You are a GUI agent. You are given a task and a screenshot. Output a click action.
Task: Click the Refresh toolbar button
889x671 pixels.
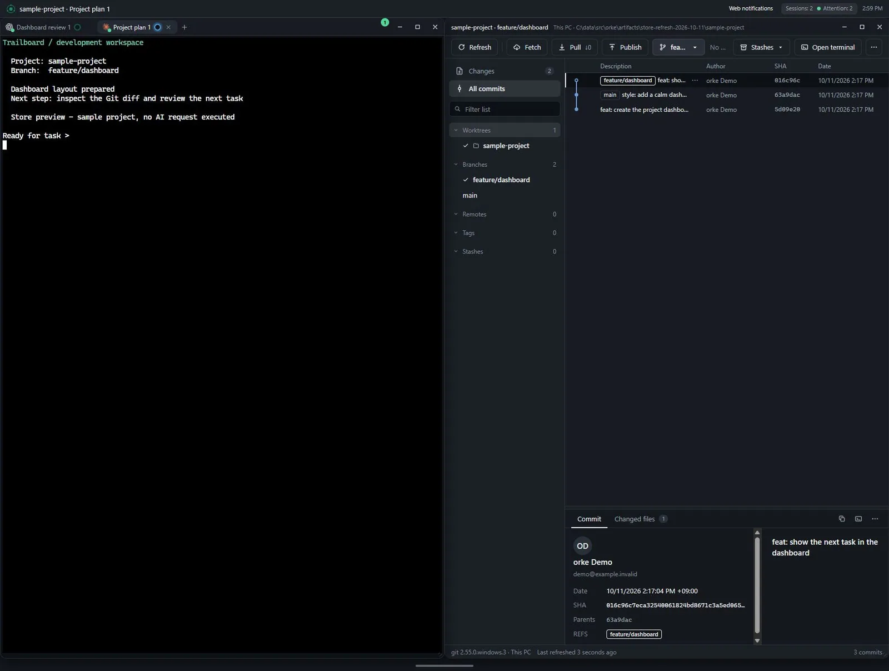pos(475,47)
